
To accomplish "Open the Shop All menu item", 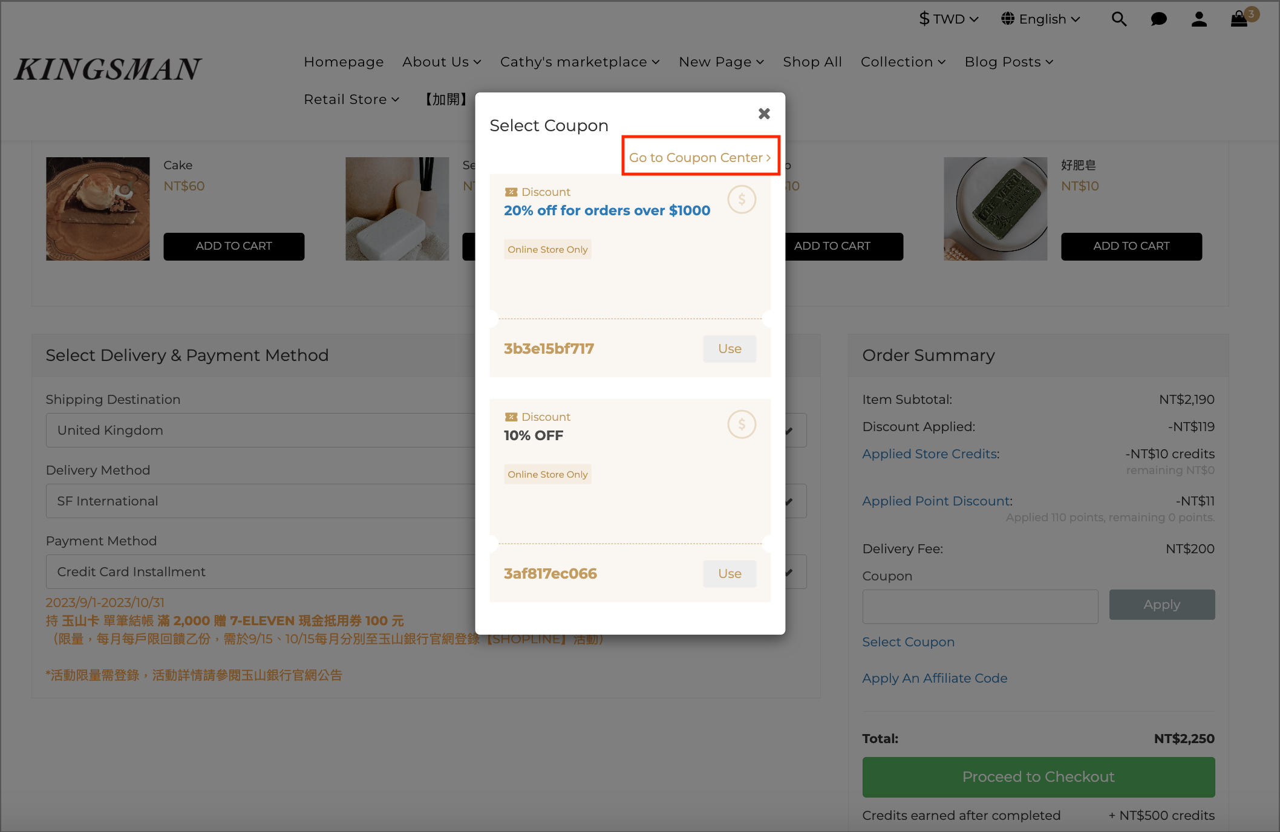I will [812, 62].
